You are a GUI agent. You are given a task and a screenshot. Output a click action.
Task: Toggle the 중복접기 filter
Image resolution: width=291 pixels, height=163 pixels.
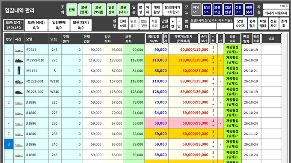click(252, 24)
